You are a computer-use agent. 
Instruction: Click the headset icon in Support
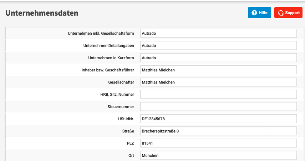[281, 13]
